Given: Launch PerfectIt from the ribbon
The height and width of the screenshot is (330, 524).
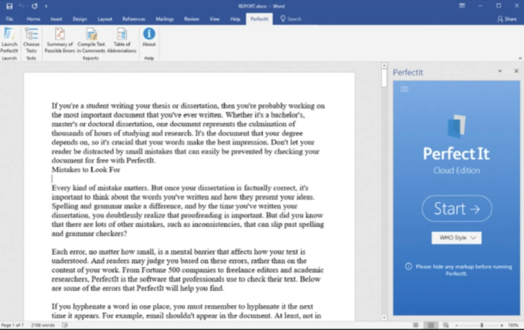Looking at the screenshot, I should (x=9, y=40).
